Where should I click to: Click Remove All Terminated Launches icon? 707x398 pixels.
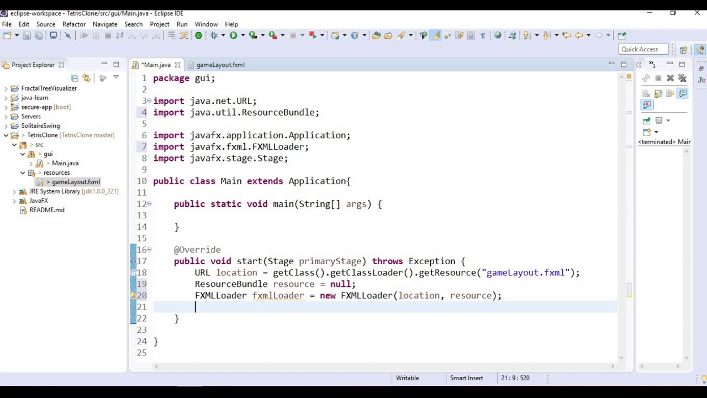pyautogui.click(x=682, y=78)
